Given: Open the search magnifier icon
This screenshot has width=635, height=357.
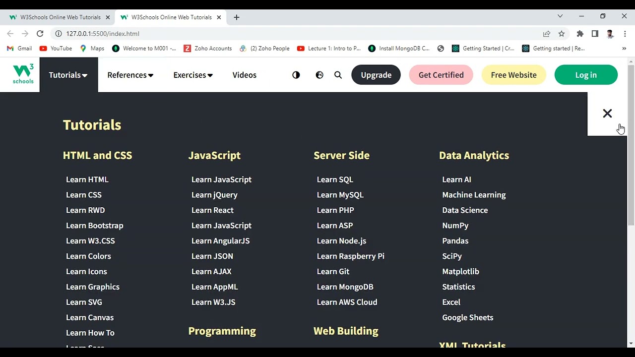Looking at the screenshot, I should coord(338,75).
